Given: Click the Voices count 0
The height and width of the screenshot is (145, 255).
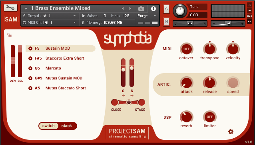Looking at the screenshot, I should tap(105, 16).
